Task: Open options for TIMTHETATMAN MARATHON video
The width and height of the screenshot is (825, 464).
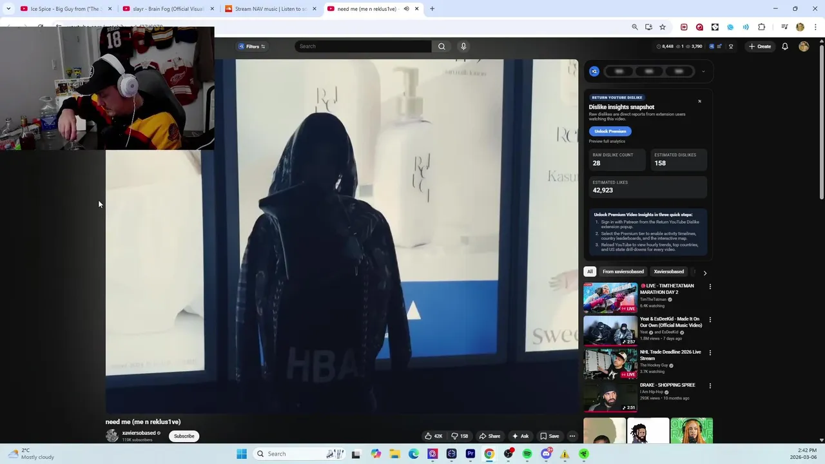Action: pyautogui.click(x=710, y=287)
